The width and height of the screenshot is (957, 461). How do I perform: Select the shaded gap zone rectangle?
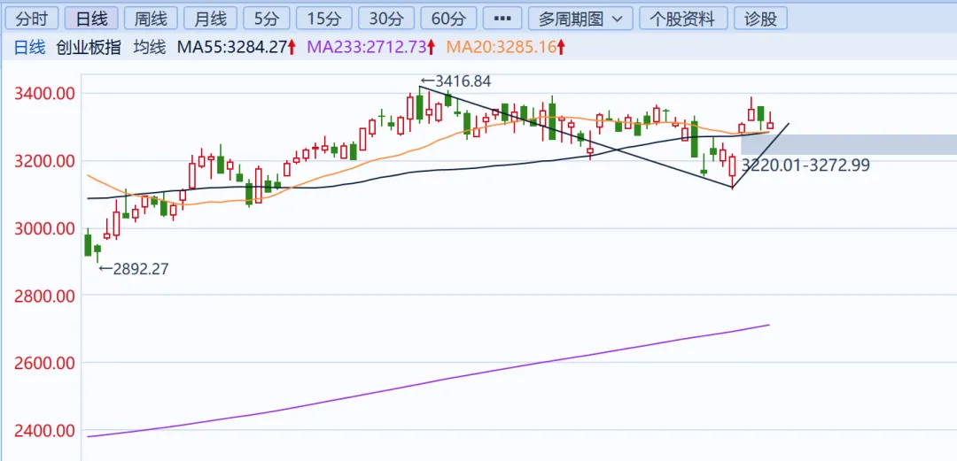click(848, 144)
